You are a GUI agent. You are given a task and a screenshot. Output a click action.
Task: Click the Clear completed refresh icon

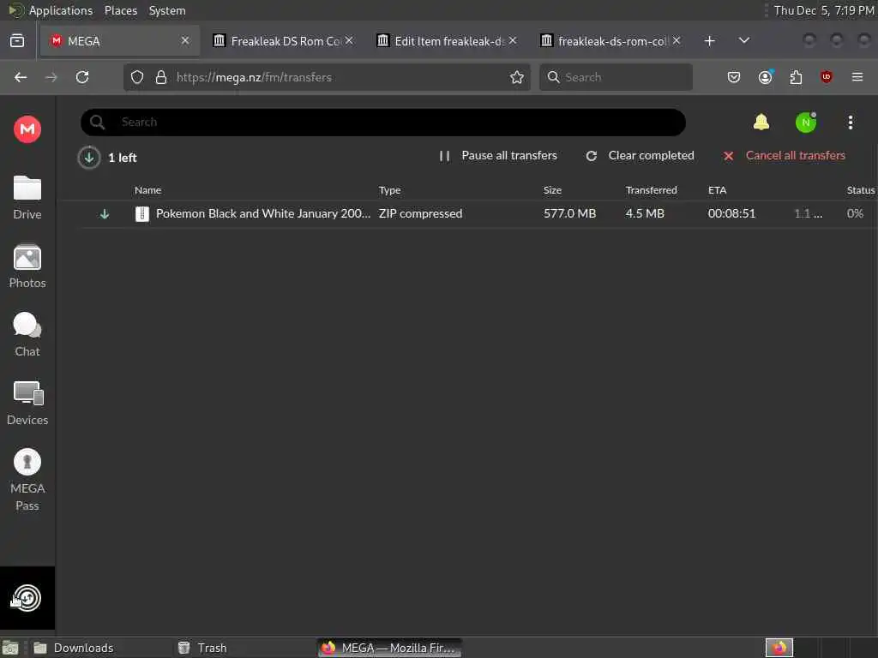click(592, 156)
